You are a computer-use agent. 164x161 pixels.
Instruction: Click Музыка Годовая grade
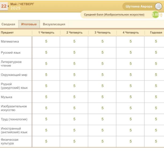[156, 97]
